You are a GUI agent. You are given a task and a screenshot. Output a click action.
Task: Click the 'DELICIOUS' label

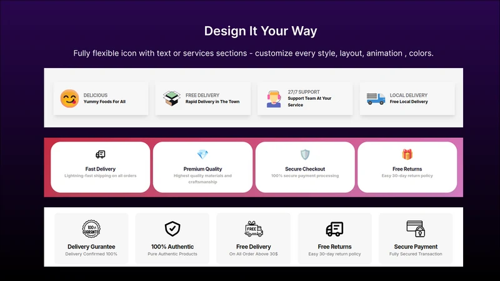tap(96, 96)
